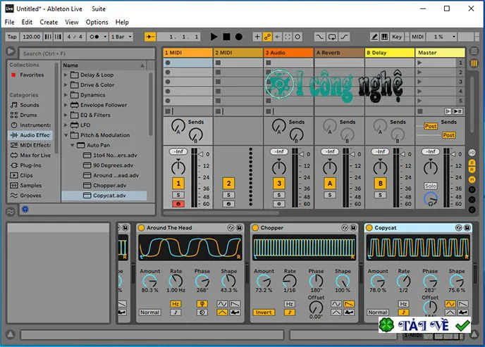Toggle track 1 activator button
The image size is (485, 347).
coord(178,184)
